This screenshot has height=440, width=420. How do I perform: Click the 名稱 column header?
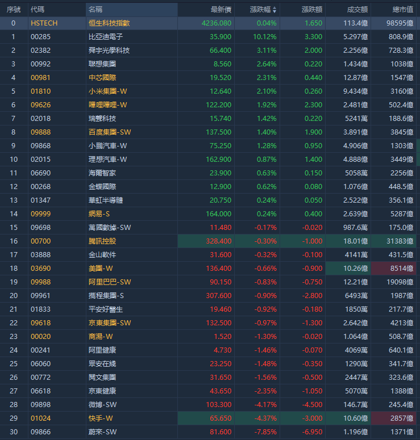pyautogui.click(x=95, y=10)
